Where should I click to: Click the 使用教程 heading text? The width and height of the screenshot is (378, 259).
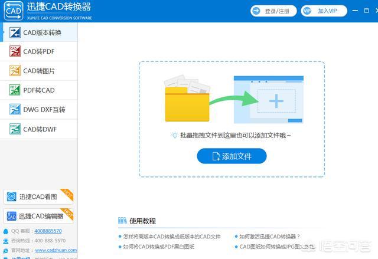click(143, 221)
